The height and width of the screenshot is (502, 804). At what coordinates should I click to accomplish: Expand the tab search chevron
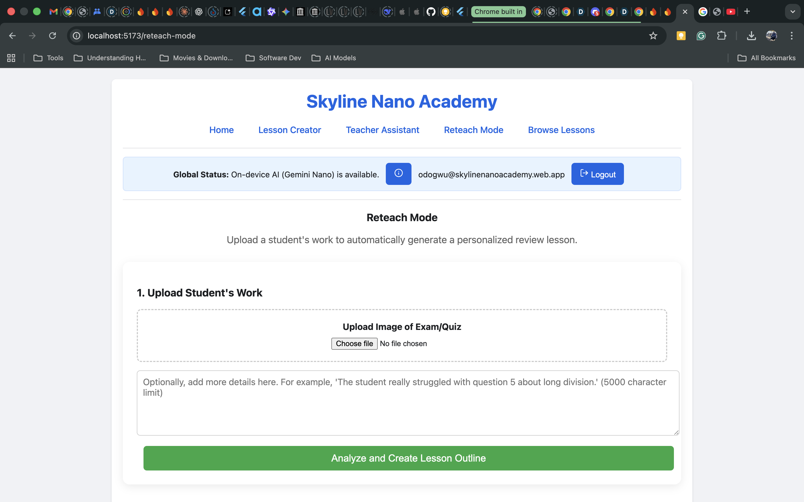click(x=792, y=12)
